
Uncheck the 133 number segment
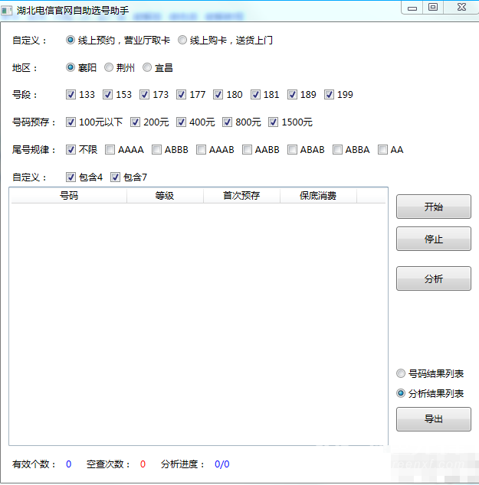[71, 95]
